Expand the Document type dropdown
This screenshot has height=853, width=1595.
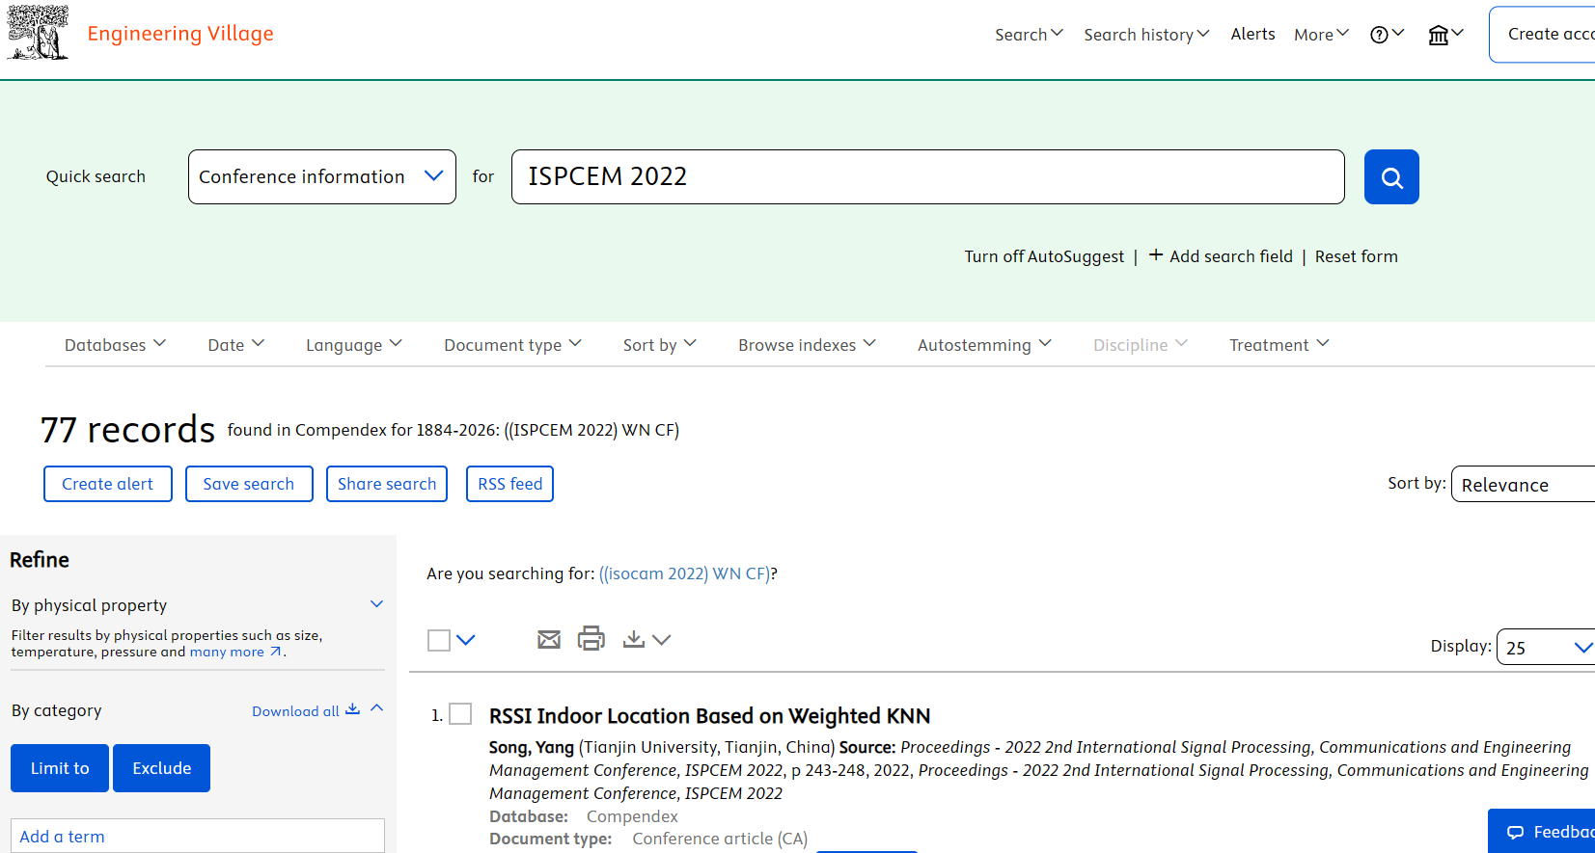point(512,344)
